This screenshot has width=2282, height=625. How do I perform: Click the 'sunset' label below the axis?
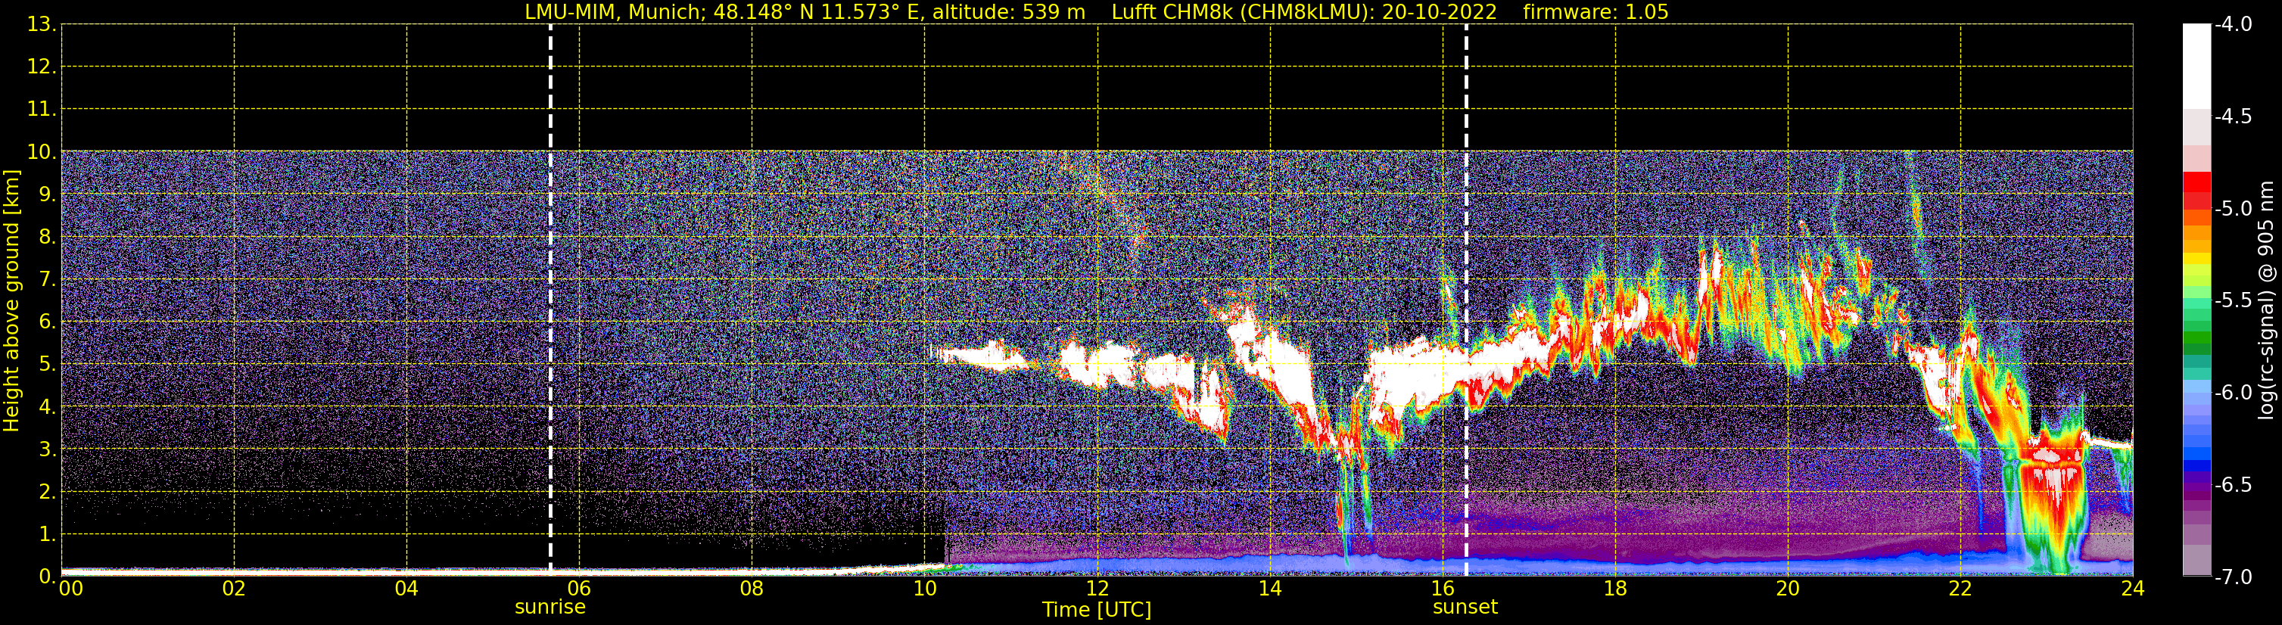pos(1465,608)
